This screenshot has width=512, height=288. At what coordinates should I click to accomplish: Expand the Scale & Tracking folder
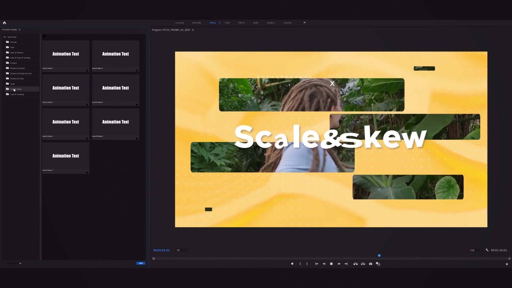pyautogui.click(x=17, y=94)
